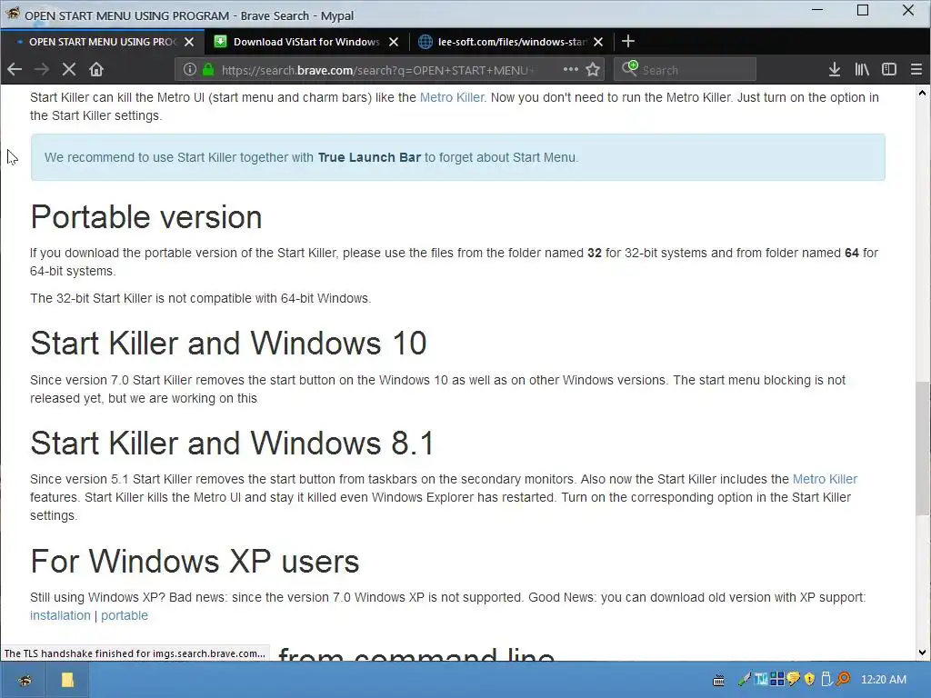931x698 pixels.
Task: Switch to lee-soft.com tab
Action: pyautogui.click(x=511, y=42)
